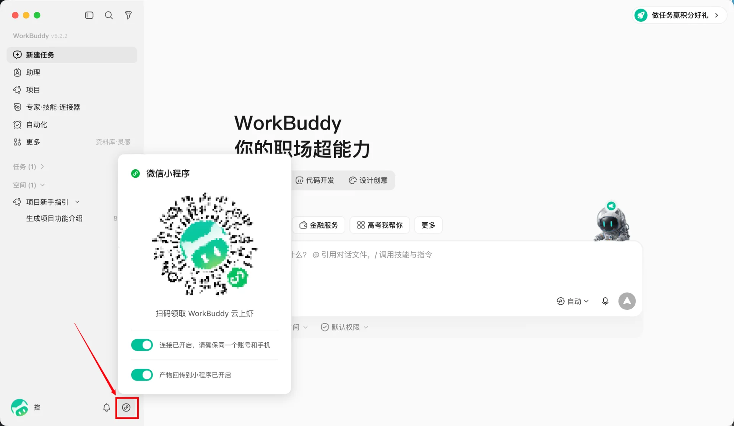
Task: Select the 设计创意 tab
Action: tap(368, 180)
